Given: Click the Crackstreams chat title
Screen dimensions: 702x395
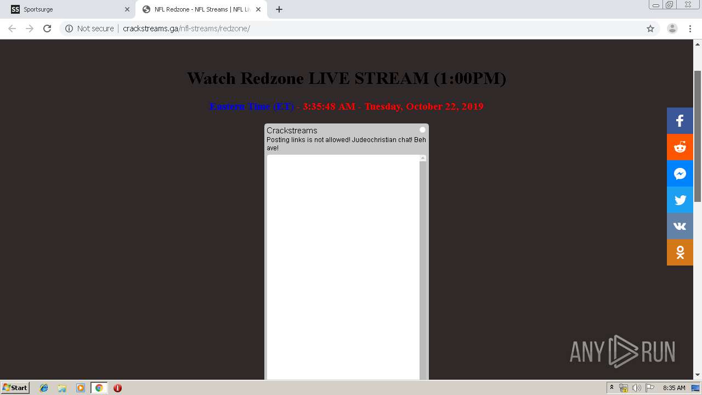Looking at the screenshot, I should (x=292, y=131).
